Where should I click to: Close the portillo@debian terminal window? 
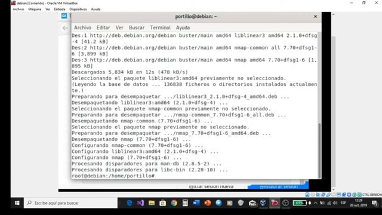pyautogui.click(x=315, y=16)
